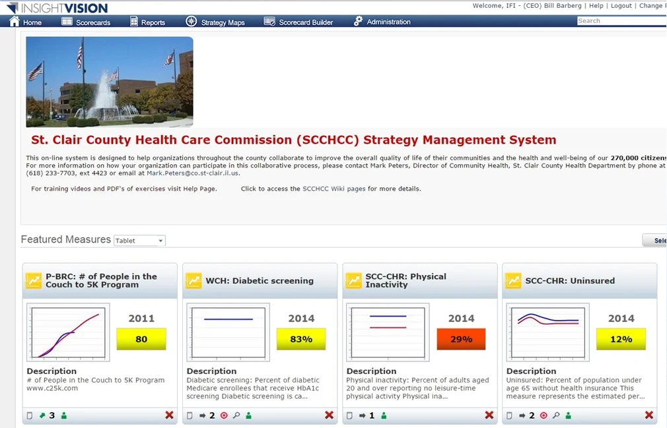The image size is (667, 428).
Task: Click the magnifier icon on Diabetic screening card
Action: (x=236, y=415)
